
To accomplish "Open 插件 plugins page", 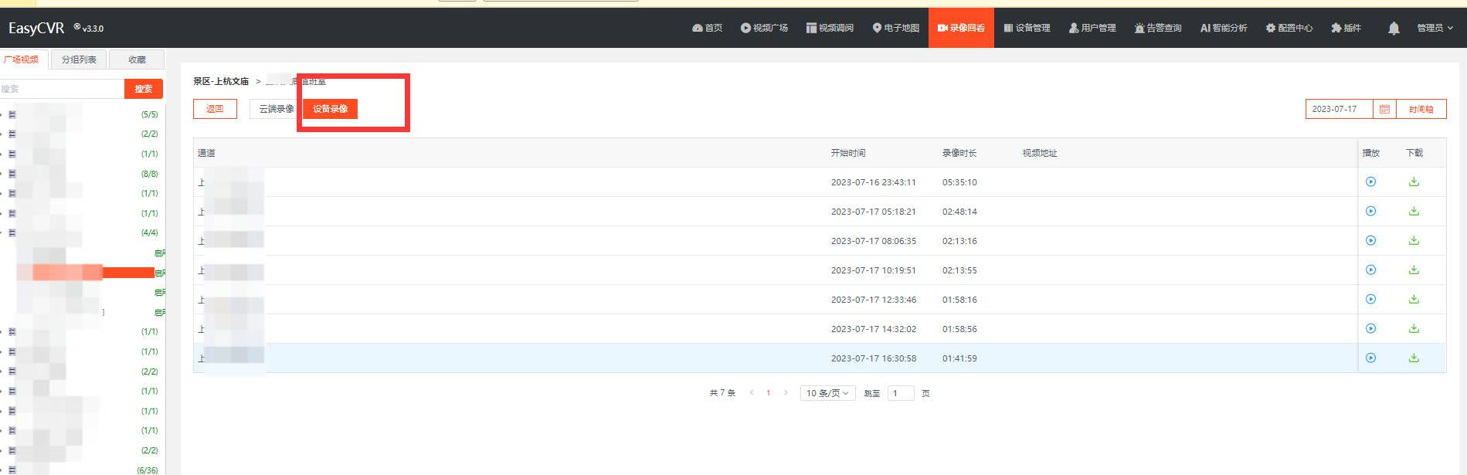I will click(1346, 28).
